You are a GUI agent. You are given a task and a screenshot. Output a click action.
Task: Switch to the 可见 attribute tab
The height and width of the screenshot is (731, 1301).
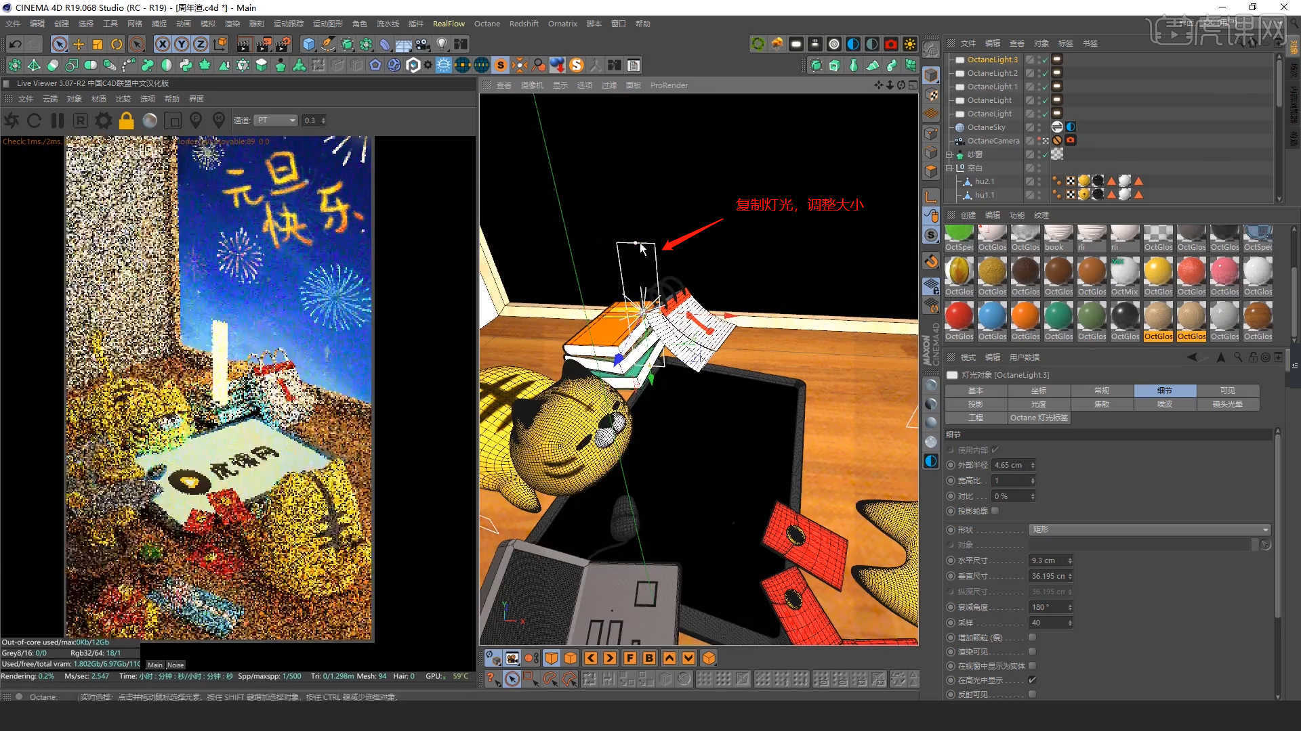pos(1227,391)
